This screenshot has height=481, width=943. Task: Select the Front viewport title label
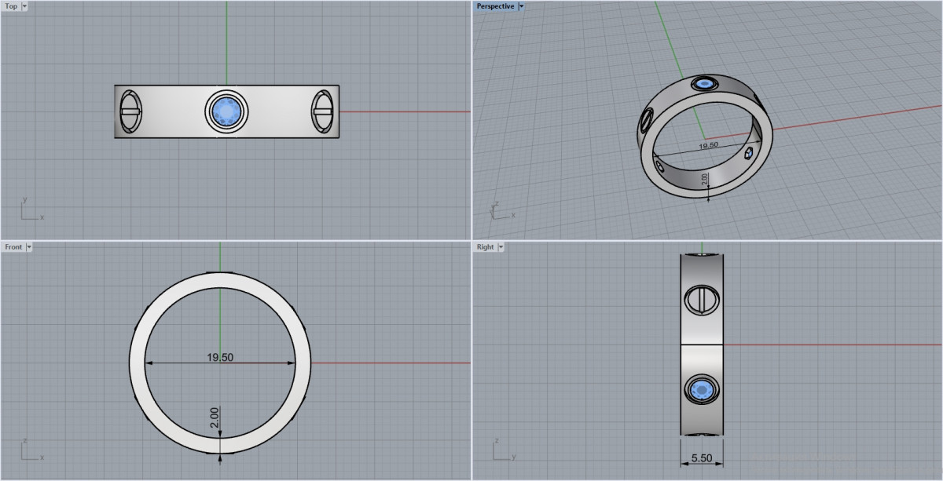pos(13,247)
